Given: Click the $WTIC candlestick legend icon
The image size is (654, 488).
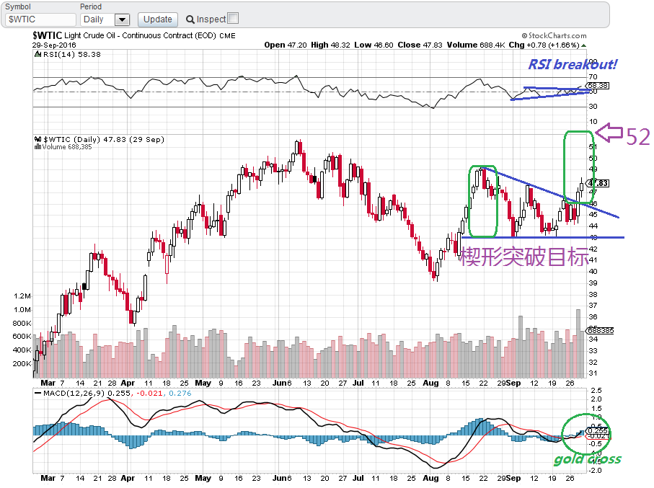Looking at the screenshot, I should [x=38, y=138].
